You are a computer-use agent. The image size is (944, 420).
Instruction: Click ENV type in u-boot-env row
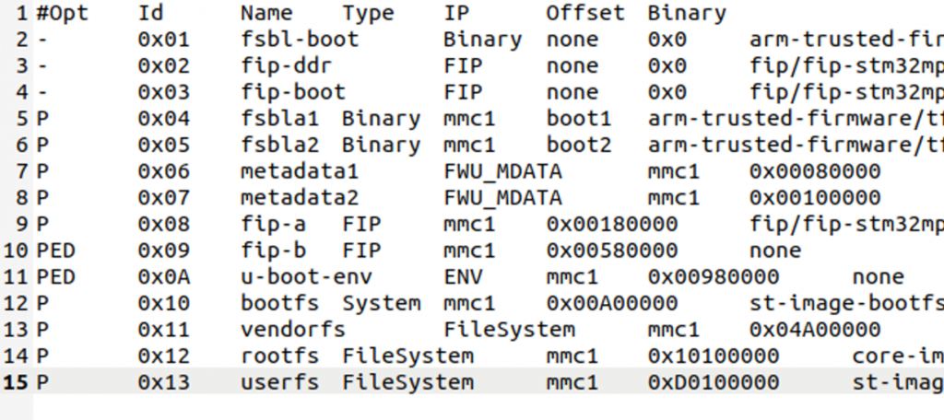tap(463, 277)
